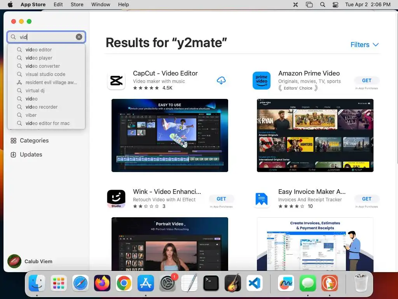Clear the search field with the X button
The image size is (398, 299).
tap(79, 37)
